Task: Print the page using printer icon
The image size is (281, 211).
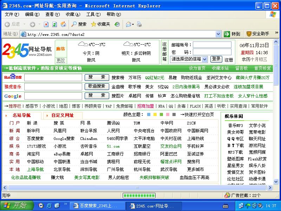Action: [x=139, y=24]
